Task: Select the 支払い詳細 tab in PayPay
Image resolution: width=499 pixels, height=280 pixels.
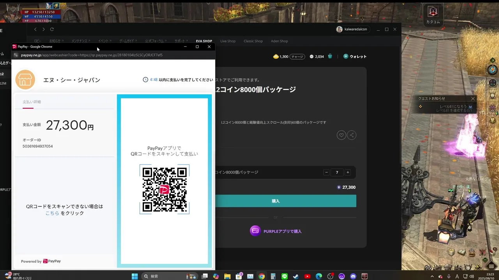Action: pyautogui.click(x=32, y=102)
